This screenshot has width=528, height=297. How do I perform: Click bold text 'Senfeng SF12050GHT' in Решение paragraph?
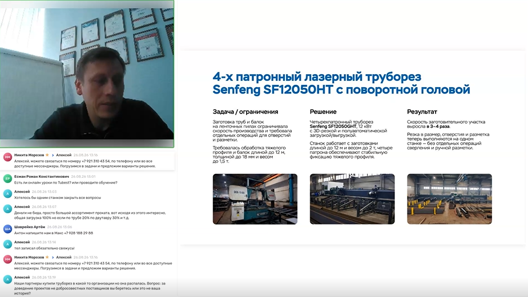(x=333, y=127)
